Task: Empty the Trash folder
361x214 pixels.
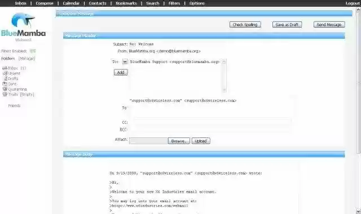Action: 27,95
